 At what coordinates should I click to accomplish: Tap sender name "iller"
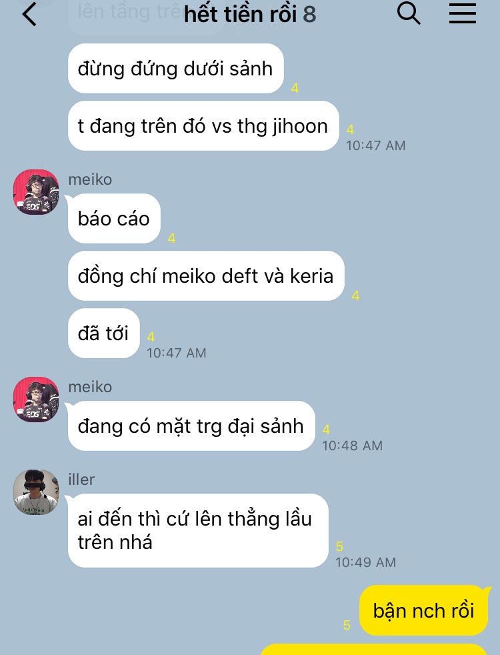[81, 480]
